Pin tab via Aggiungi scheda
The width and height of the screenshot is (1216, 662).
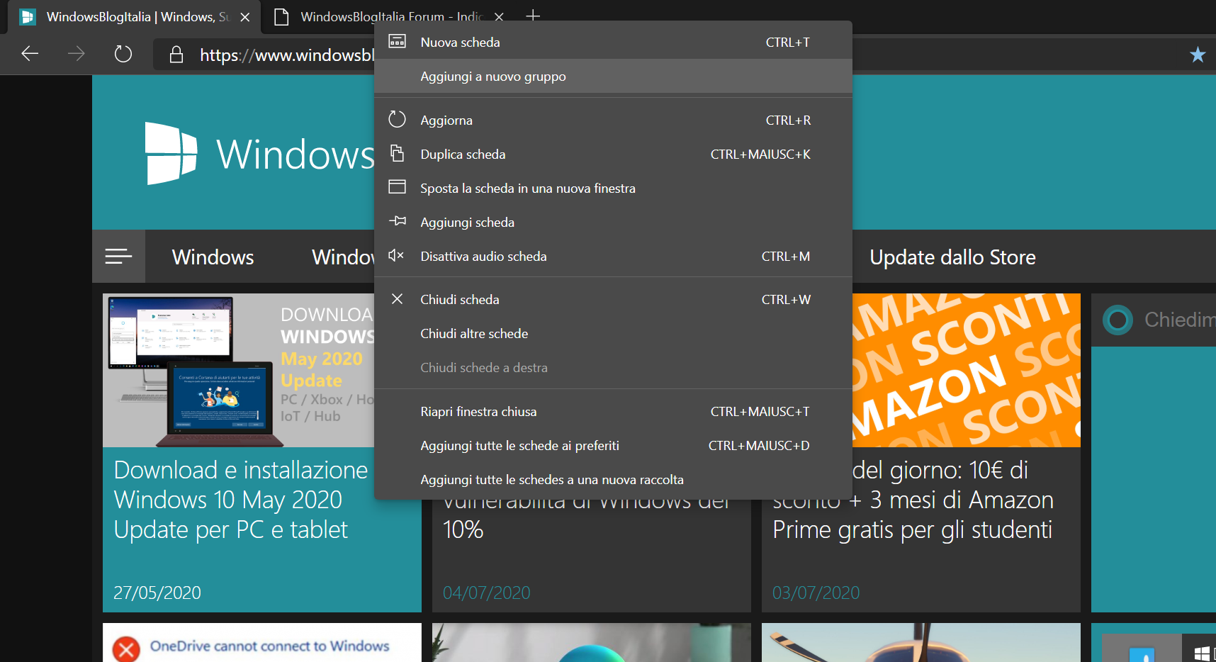click(x=613, y=222)
